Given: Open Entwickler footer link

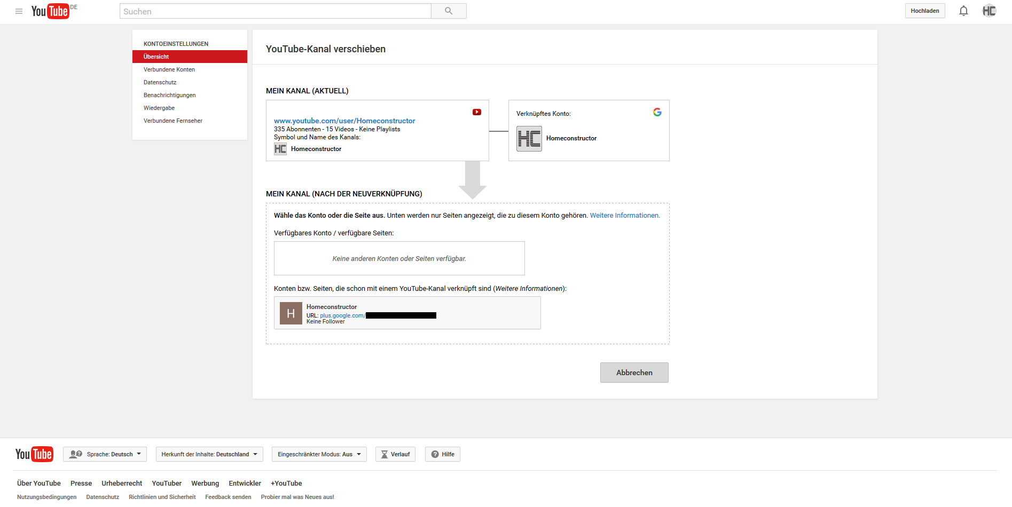Looking at the screenshot, I should 245,484.
